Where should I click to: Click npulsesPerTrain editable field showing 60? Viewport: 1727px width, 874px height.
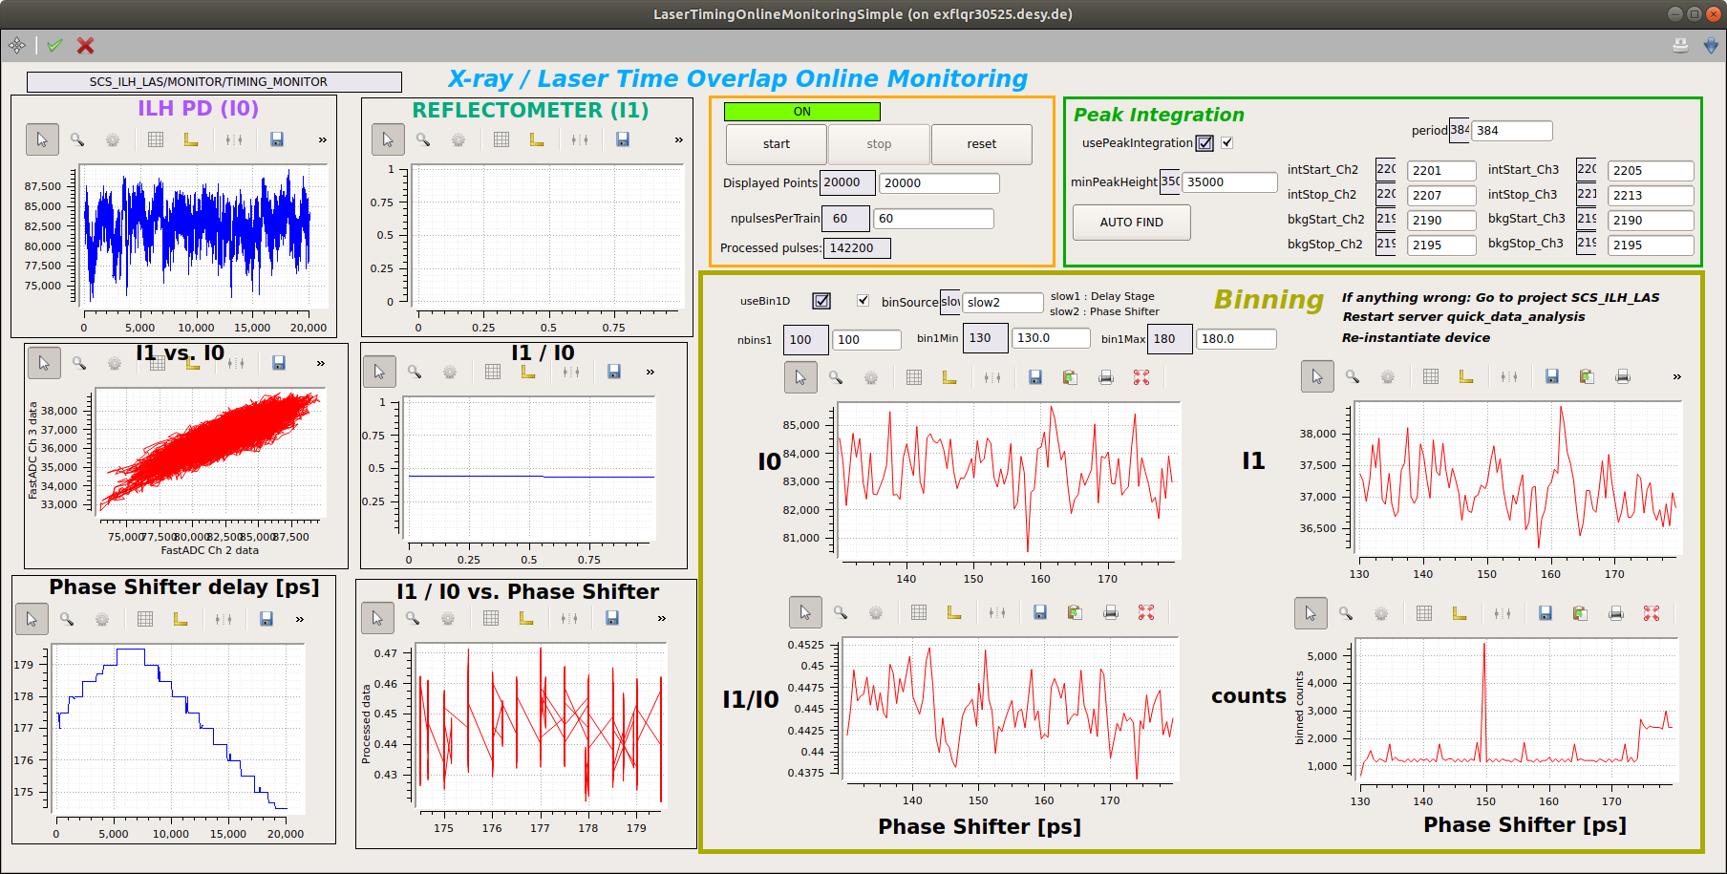[x=933, y=219]
